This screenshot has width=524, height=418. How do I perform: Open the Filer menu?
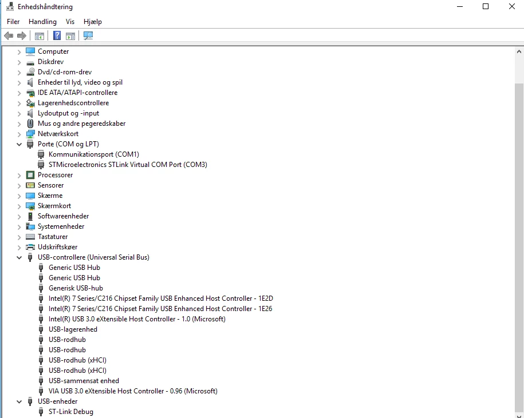13,22
